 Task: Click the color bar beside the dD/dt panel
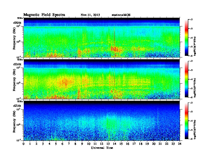(x=186, y=79)
